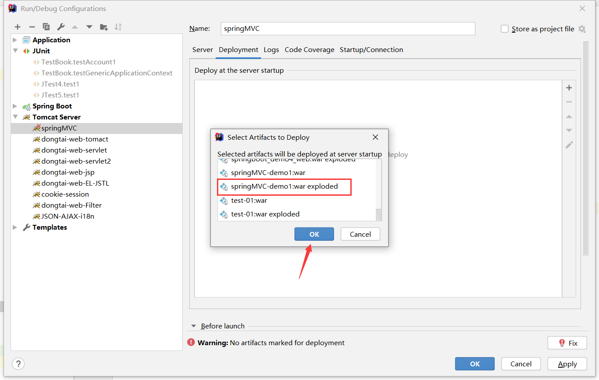Add new configuration with plus icon
Viewport: 599px width, 380px height.
coord(18,27)
